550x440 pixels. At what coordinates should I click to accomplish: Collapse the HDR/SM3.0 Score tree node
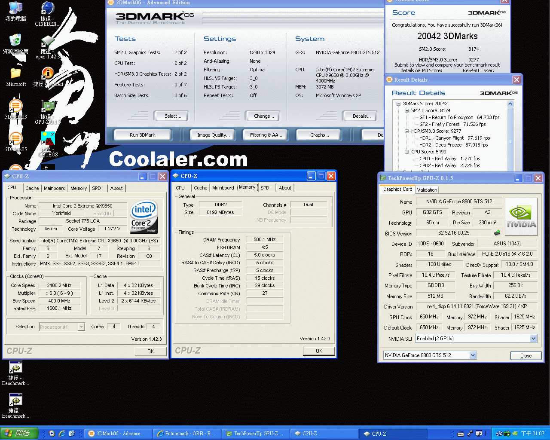(407, 131)
